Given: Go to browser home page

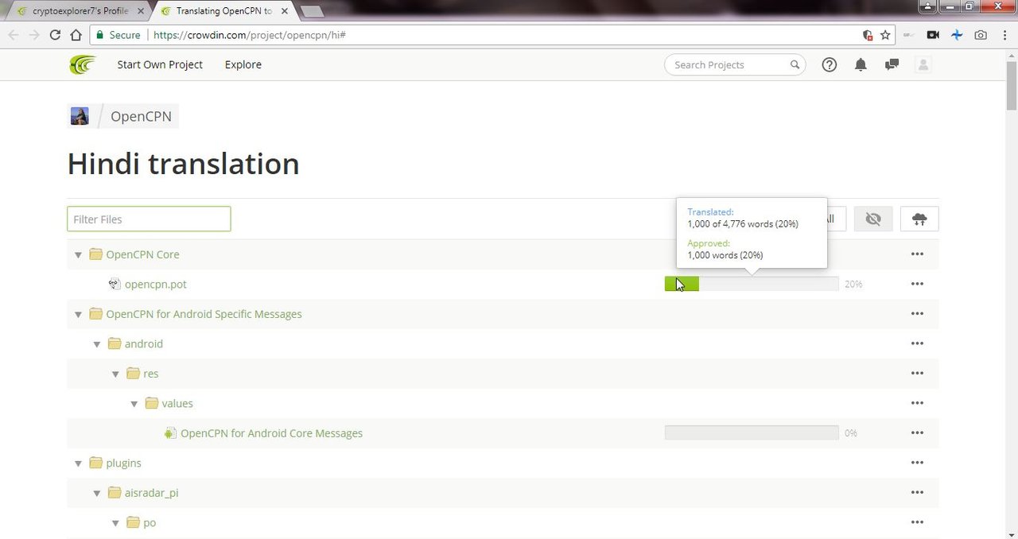Looking at the screenshot, I should (x=76, y=35).
